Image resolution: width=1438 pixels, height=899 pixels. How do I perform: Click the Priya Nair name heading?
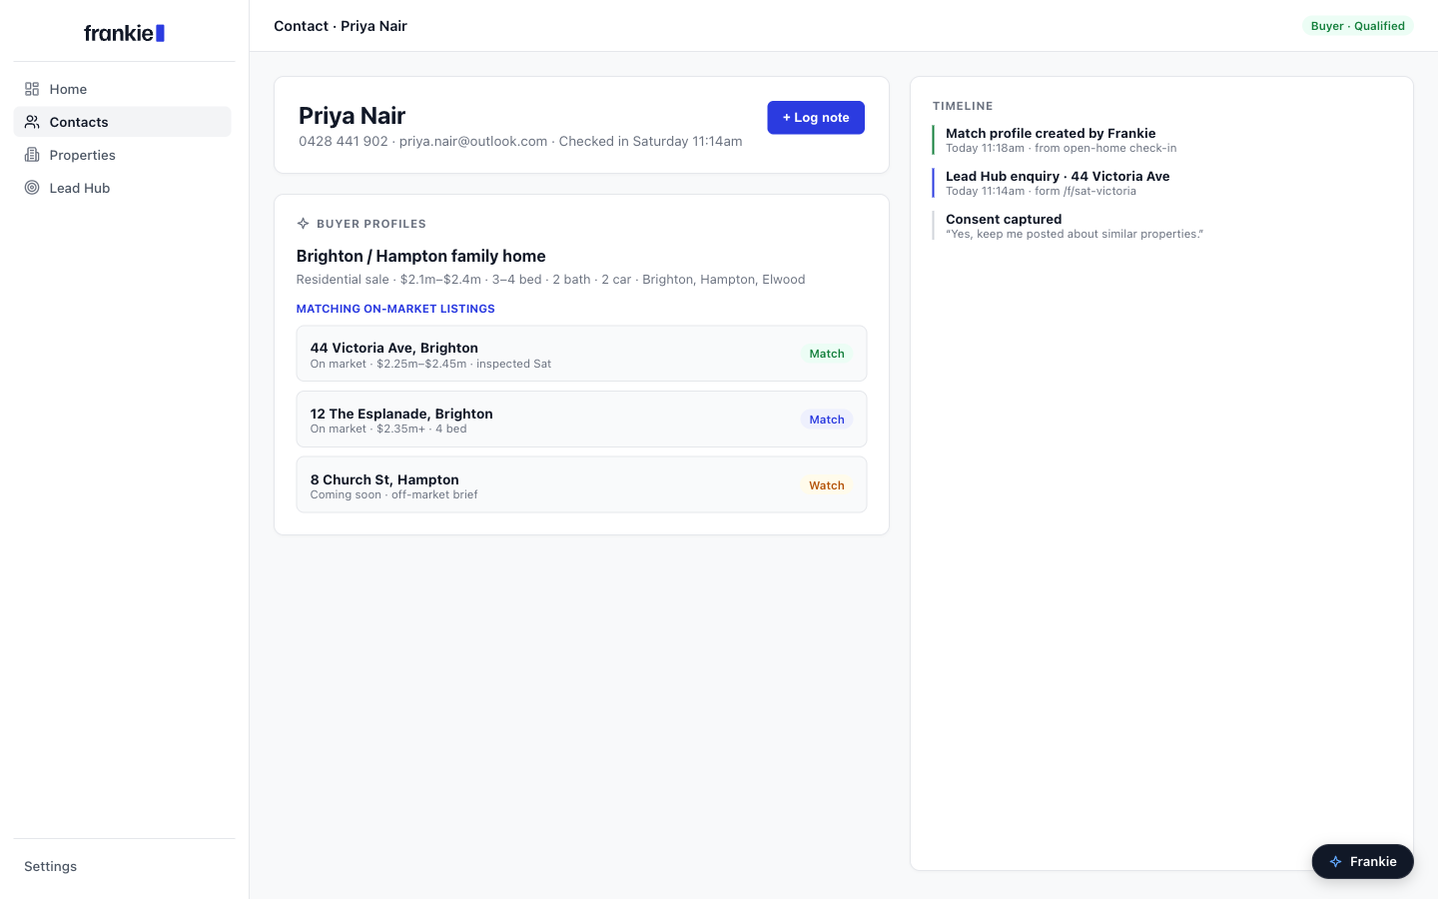coord(352,116)
